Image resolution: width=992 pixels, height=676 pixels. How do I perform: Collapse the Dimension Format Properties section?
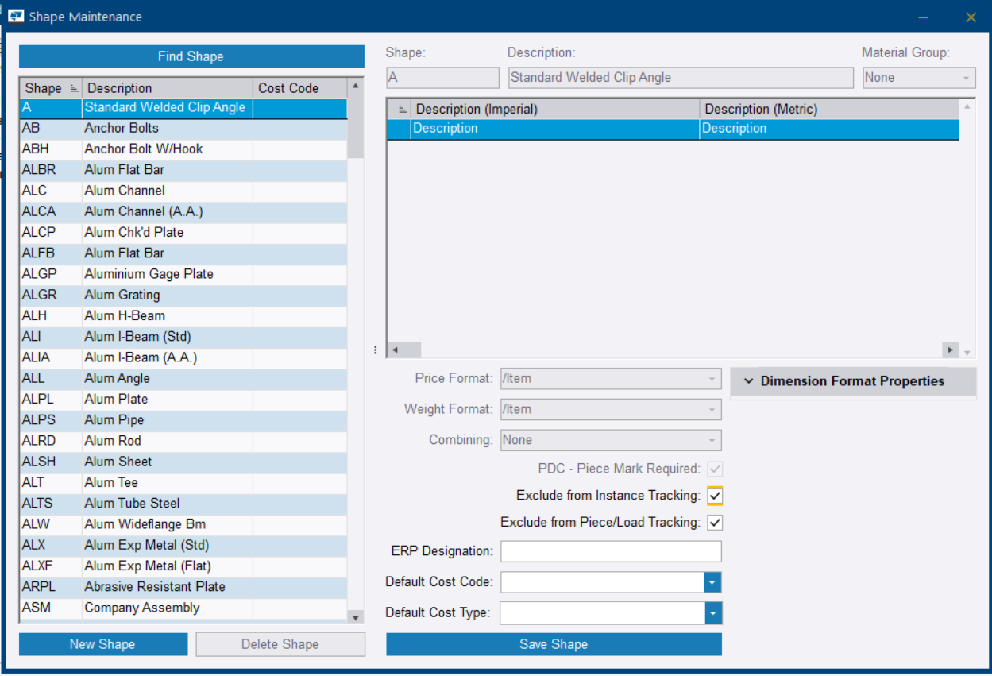(x=747, y=381)
